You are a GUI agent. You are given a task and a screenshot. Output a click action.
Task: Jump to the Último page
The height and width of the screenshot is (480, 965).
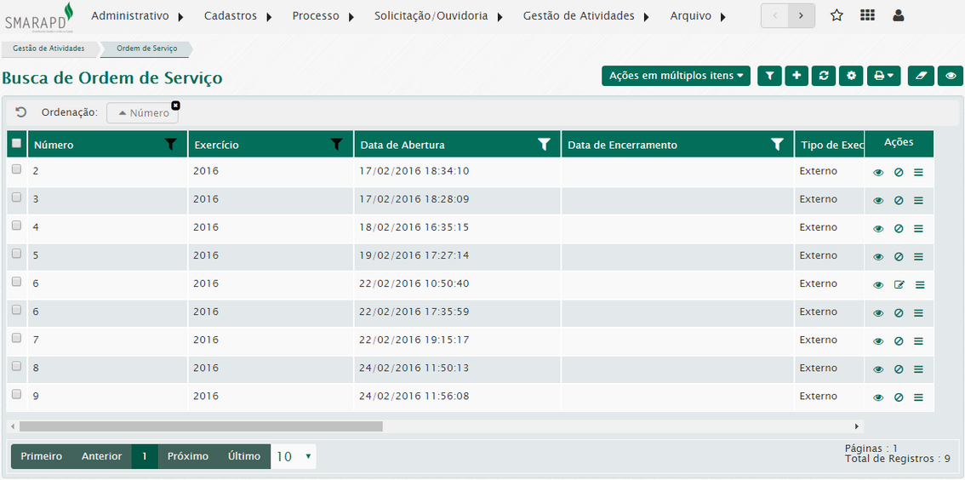(244, 457)
